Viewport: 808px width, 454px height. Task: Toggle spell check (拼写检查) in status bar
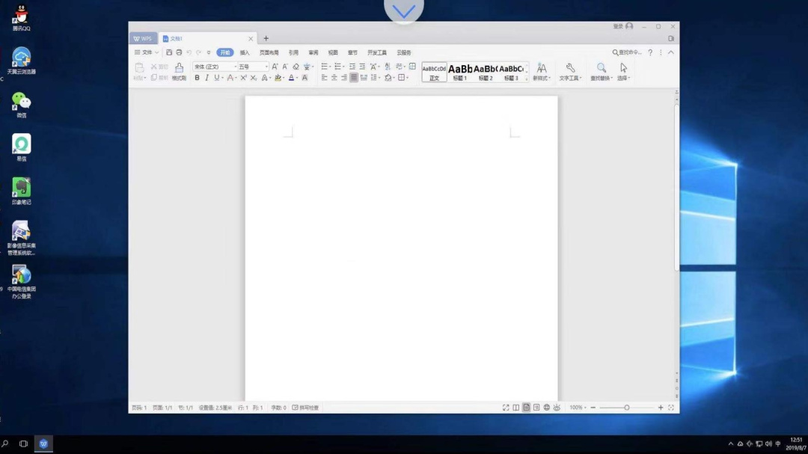[x=305, y=408]
